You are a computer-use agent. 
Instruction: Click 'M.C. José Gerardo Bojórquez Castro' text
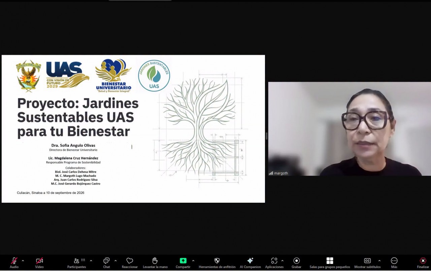75,184
